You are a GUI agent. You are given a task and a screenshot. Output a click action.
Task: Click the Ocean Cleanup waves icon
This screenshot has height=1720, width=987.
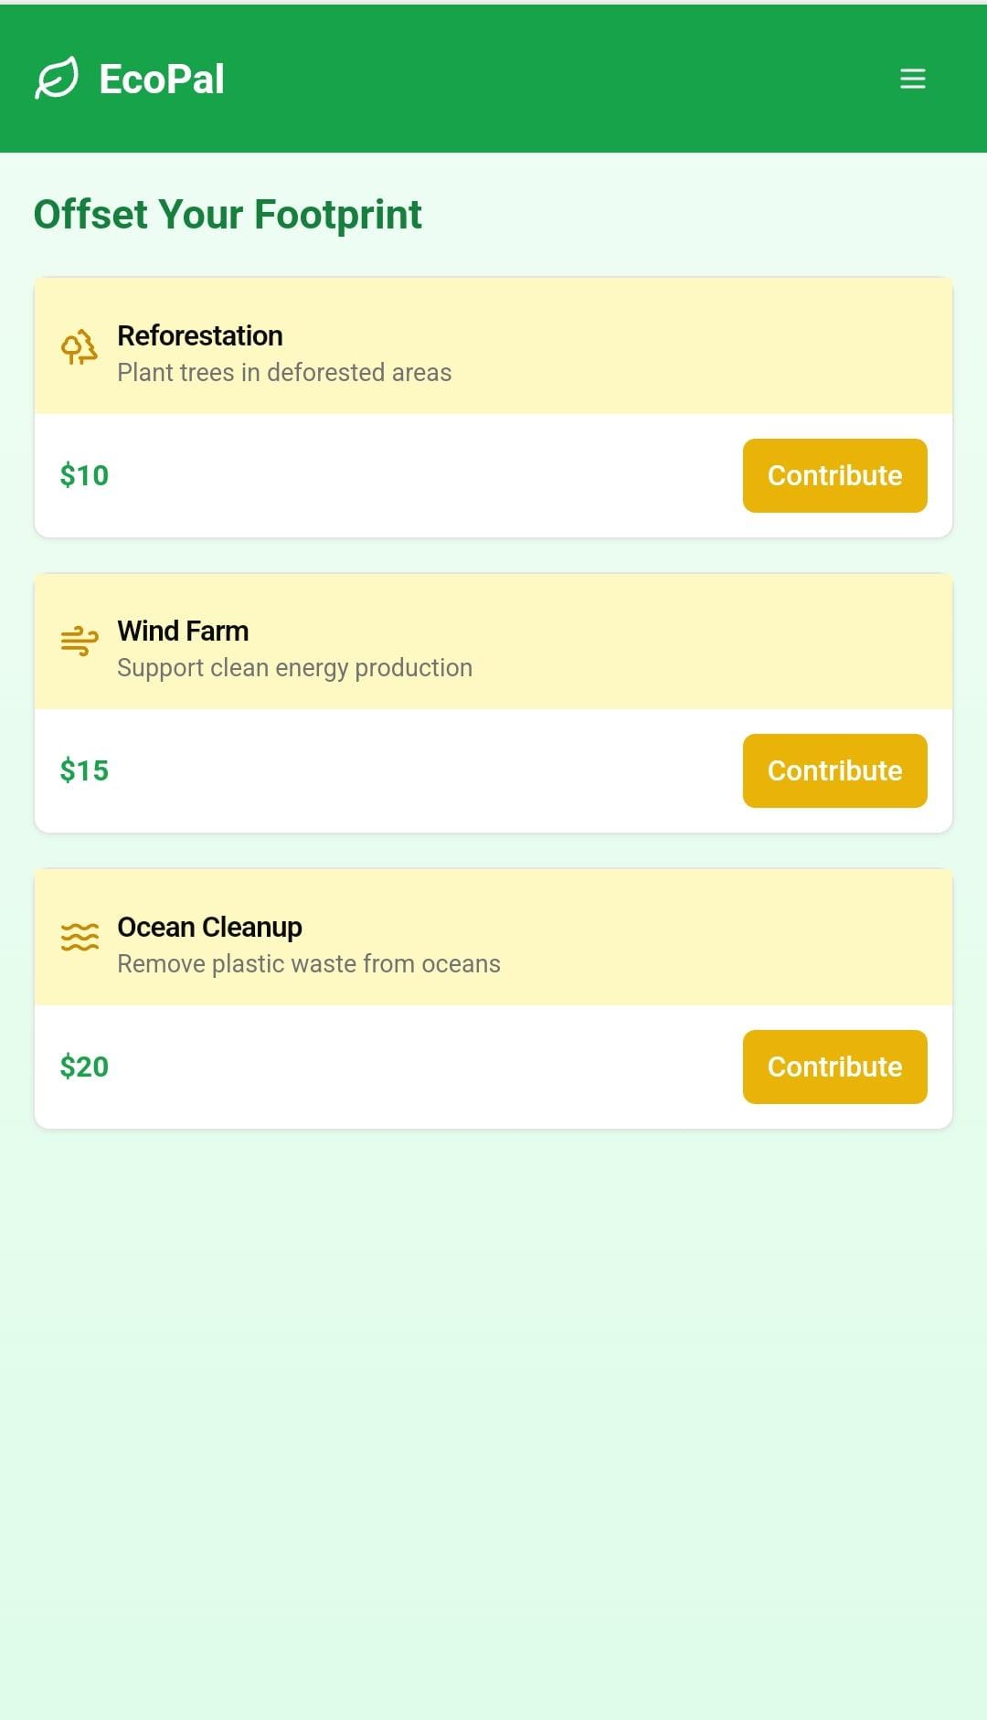[x=80, y=937]
